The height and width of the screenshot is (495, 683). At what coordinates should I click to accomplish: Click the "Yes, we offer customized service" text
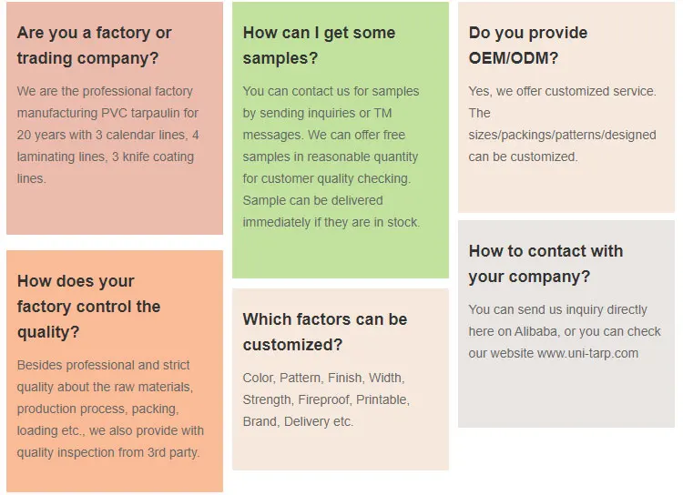tap(562, 91)
